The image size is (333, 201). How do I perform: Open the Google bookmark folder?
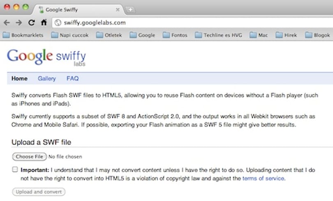[142, 35]
